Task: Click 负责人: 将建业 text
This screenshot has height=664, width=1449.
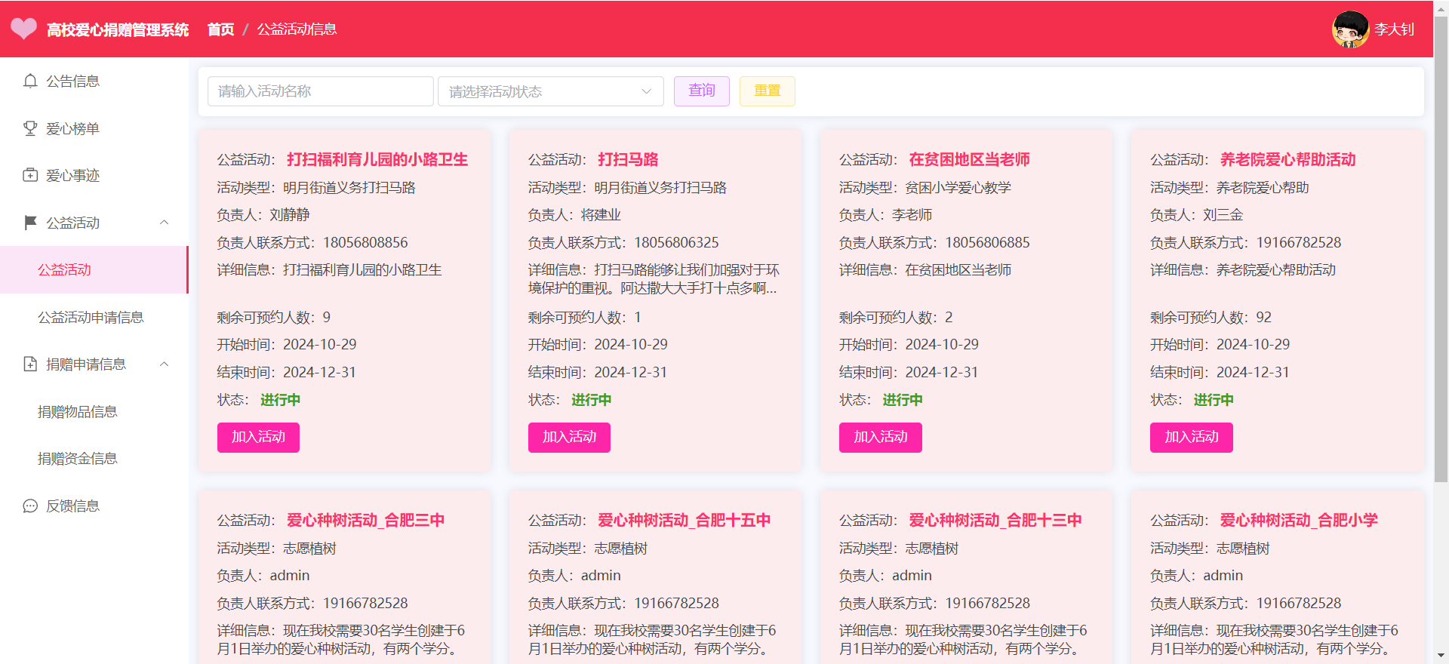Action: tap(574, 215)
